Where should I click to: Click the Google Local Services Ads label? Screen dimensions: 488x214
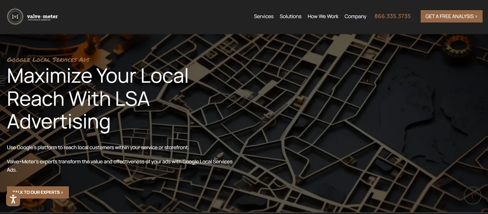48,60
